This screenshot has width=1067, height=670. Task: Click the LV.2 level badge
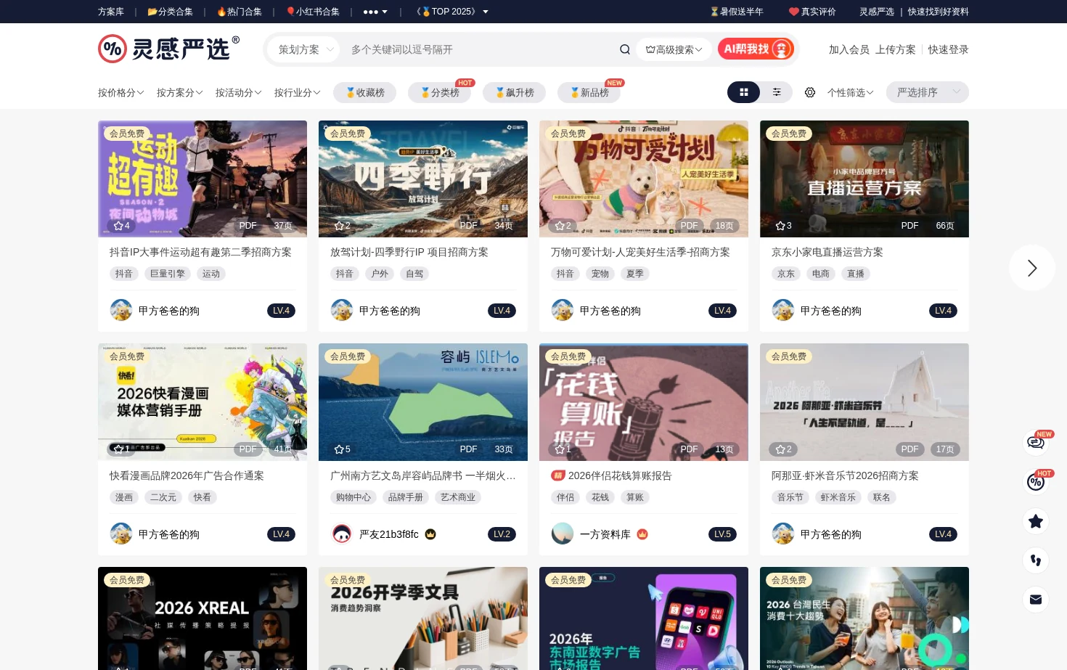coord(502,534)
